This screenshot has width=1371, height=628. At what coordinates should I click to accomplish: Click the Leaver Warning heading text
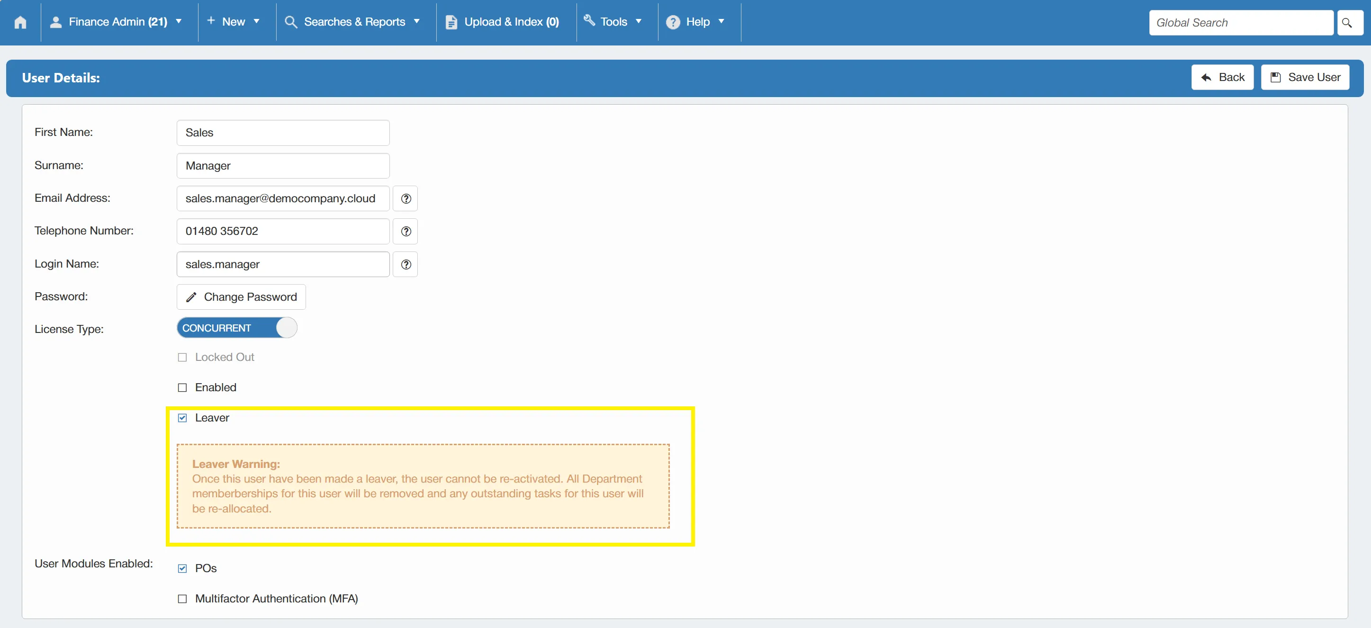click(236, 464)
